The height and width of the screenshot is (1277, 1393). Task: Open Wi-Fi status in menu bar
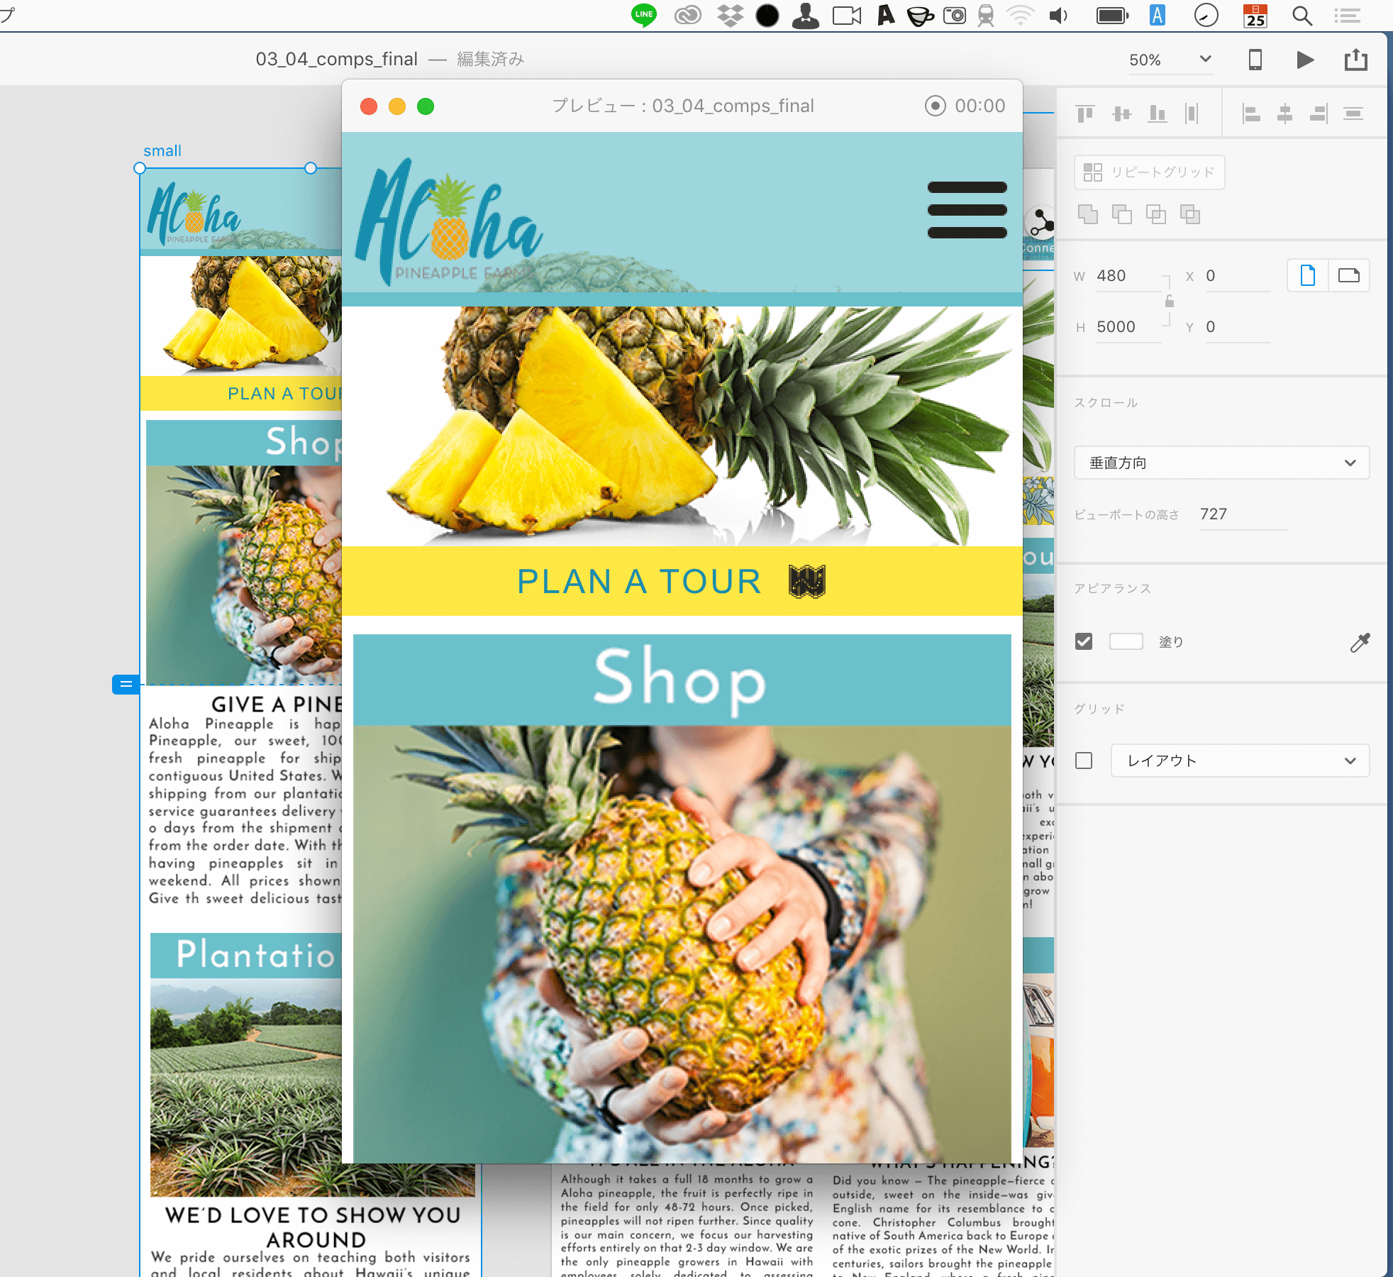click(x=1021, y=16)
